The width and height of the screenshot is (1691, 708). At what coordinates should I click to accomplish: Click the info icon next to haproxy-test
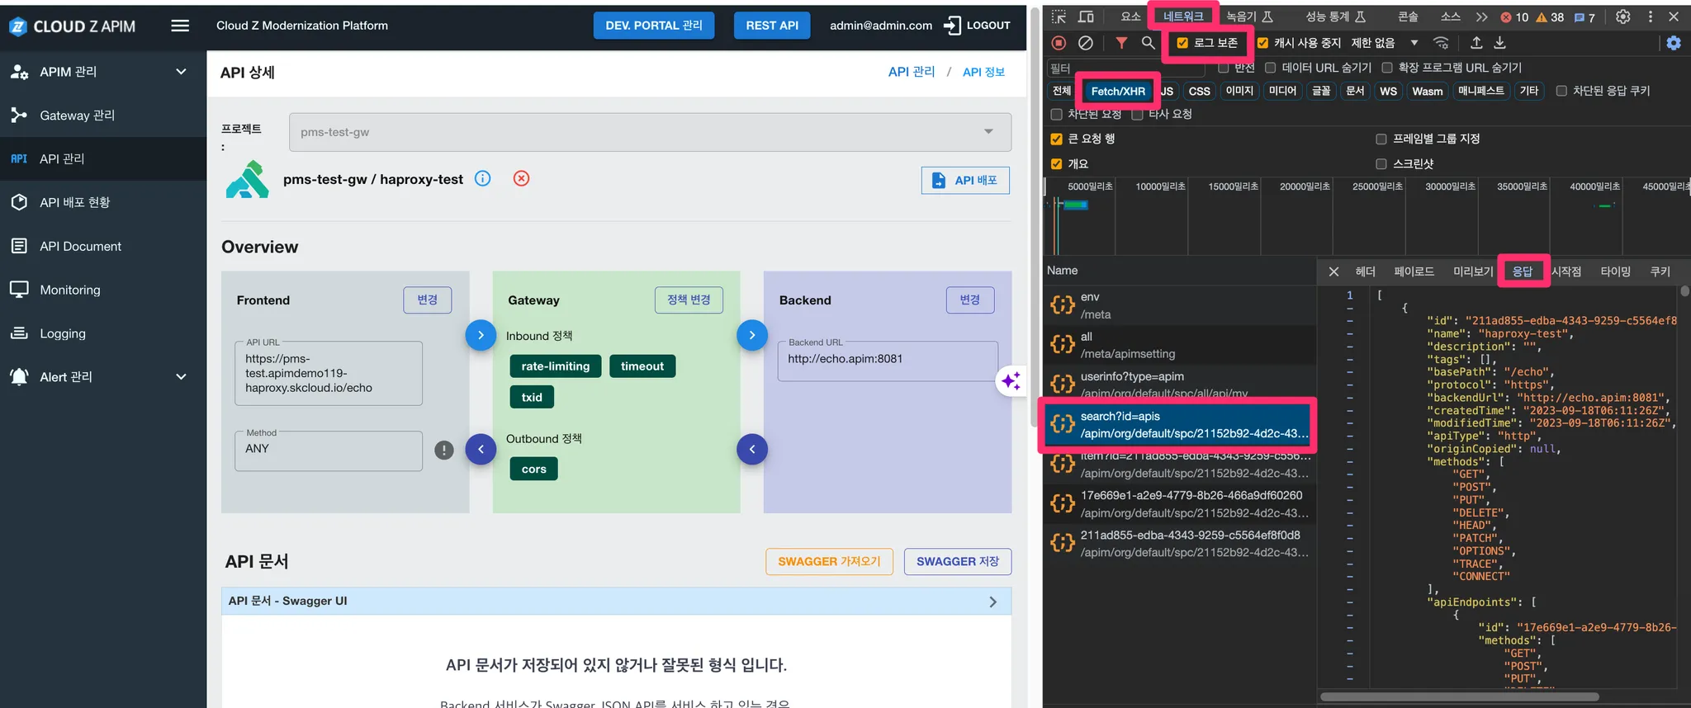point(483,178)
